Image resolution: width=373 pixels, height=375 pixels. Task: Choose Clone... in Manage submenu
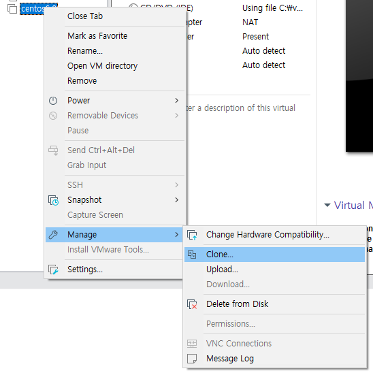[274, 255]
